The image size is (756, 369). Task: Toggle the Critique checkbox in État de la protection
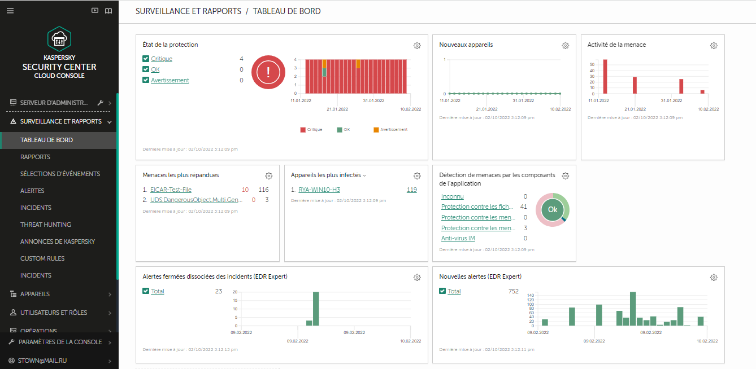click(x=145, y=59)
